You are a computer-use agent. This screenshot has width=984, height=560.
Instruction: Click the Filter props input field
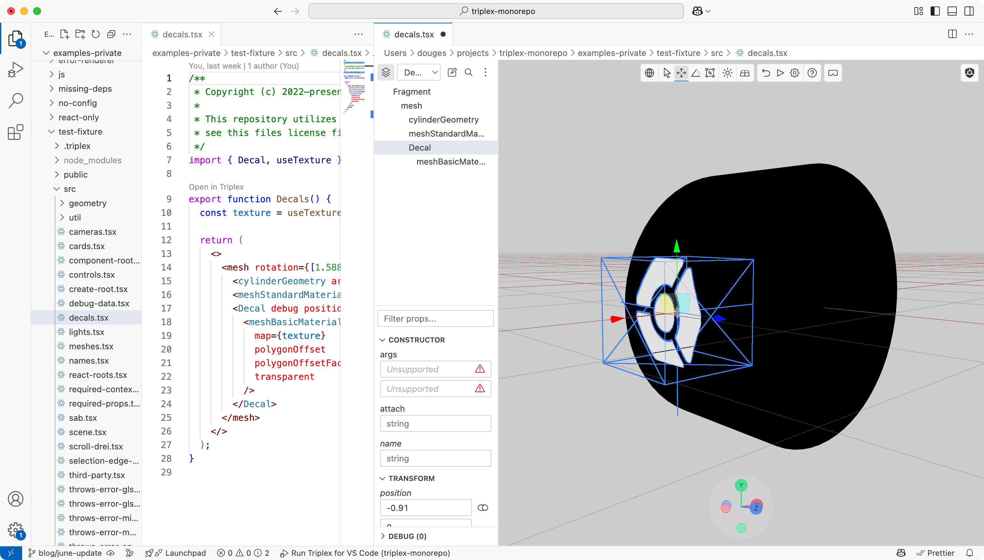435,318
